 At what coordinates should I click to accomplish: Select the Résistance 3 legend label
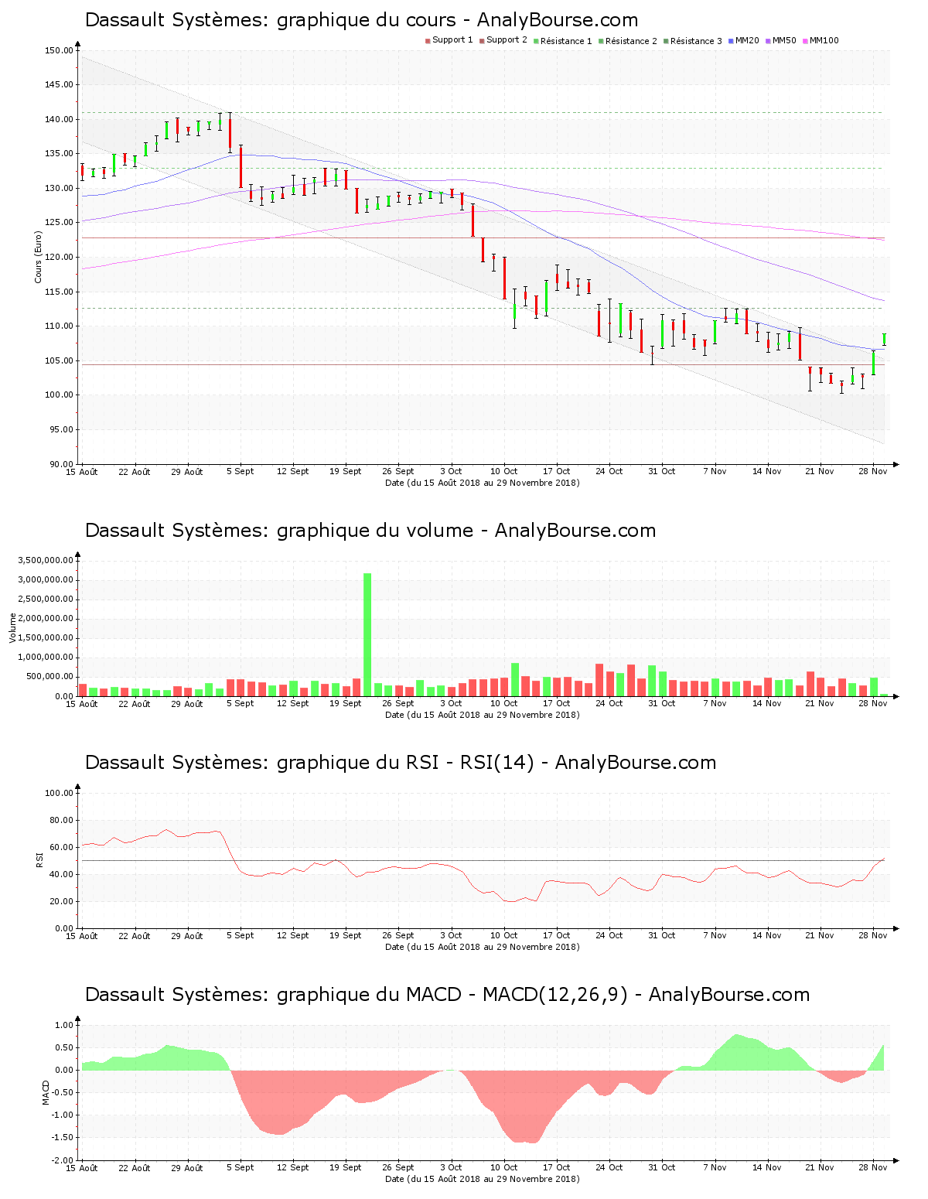click(x=696, y=41)
